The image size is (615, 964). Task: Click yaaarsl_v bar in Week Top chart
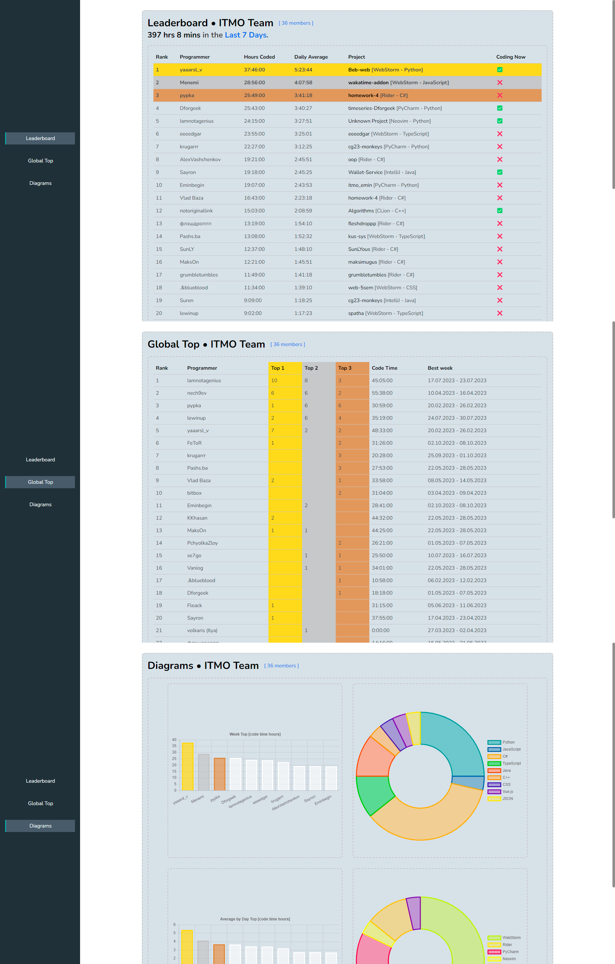click(x=188, y=766)
